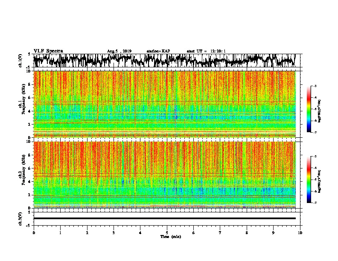
Task: Click the ch.2 color bar log(PSD) label
Action: click(319, 181)
